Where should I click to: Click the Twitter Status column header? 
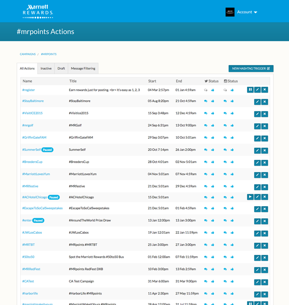pyautogui.click(x=211, y=81)
